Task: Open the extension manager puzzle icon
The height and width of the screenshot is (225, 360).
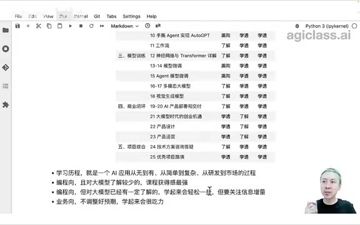Action: tap(6, 105)
